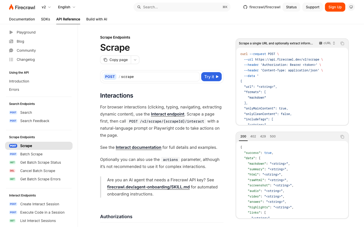Screen dimensions: 364x227
Task: Click the Blog newspaper icon
Action: click(11, 41)
